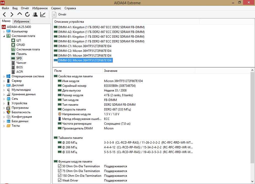
Task: Click the Forward arrow toolbar icon
Action: point(12,14)
